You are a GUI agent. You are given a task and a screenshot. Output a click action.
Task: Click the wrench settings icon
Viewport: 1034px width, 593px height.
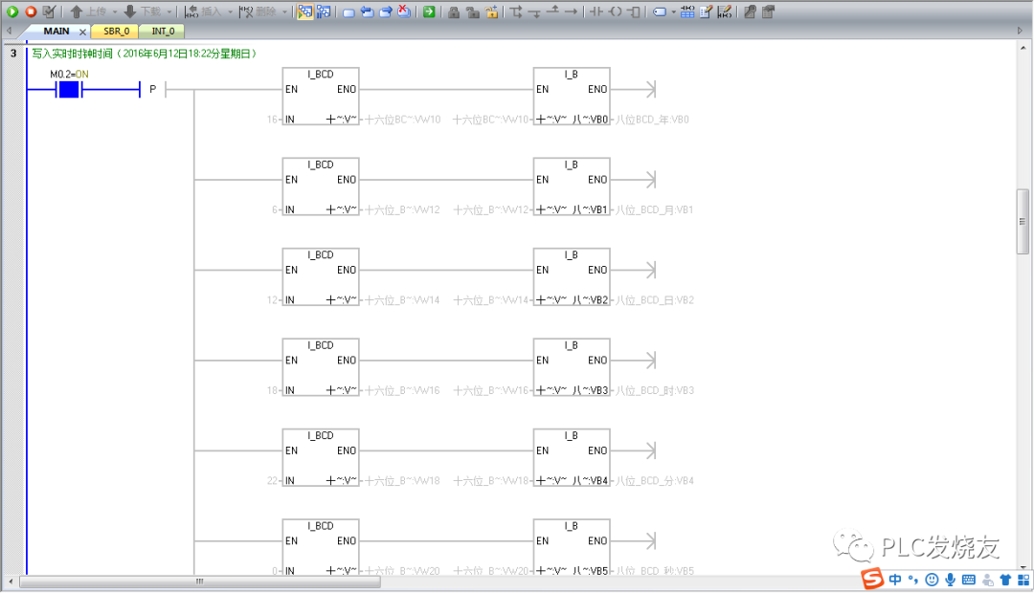(x=750, y=11)
